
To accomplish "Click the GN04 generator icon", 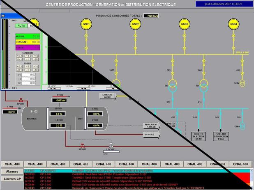I will tap(233, 24).
